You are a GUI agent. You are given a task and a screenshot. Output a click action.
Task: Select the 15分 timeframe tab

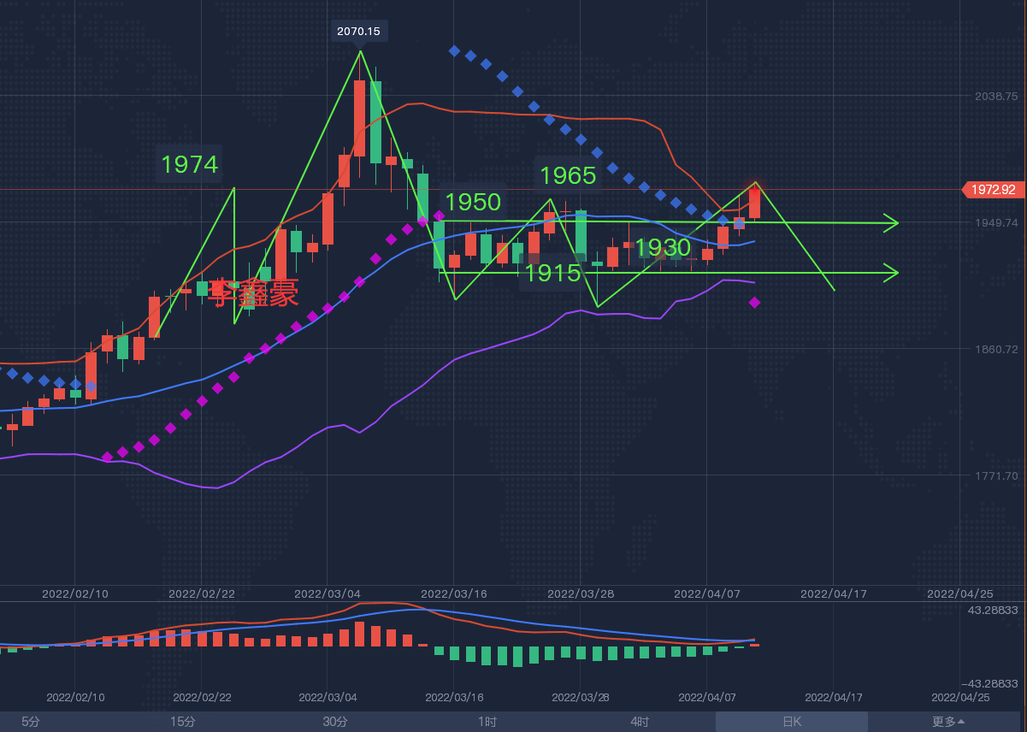(x=182, y=722)
